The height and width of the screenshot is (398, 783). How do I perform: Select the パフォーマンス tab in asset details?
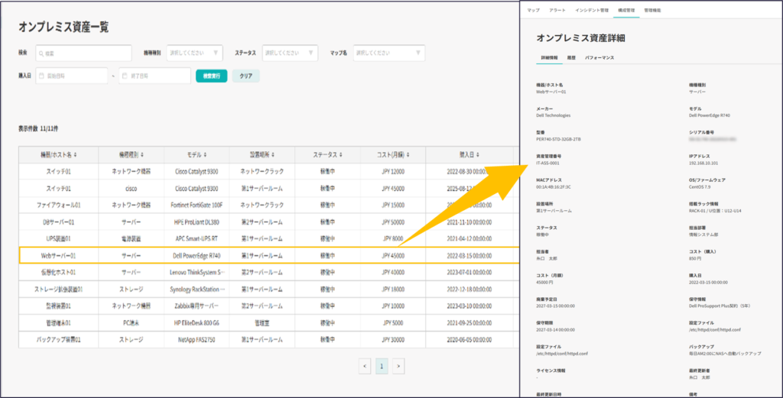[599, 58]
